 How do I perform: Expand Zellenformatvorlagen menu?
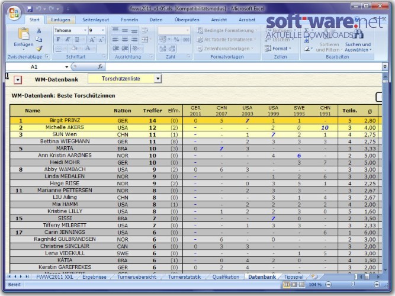point(224,49)
